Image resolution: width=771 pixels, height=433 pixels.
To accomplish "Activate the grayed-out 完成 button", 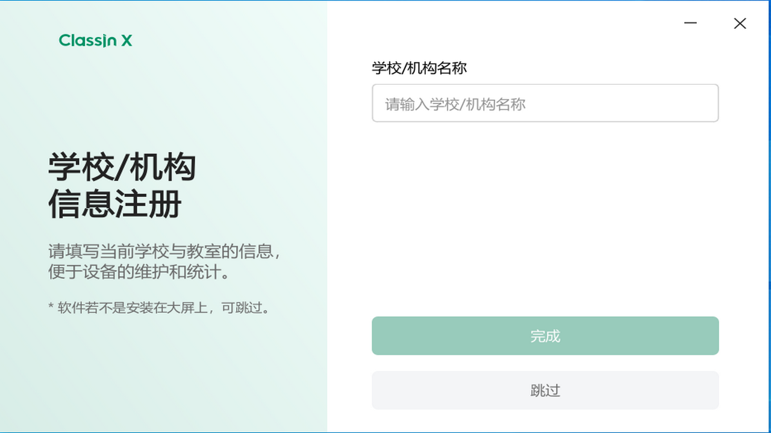I will click(x=545, y=336).
